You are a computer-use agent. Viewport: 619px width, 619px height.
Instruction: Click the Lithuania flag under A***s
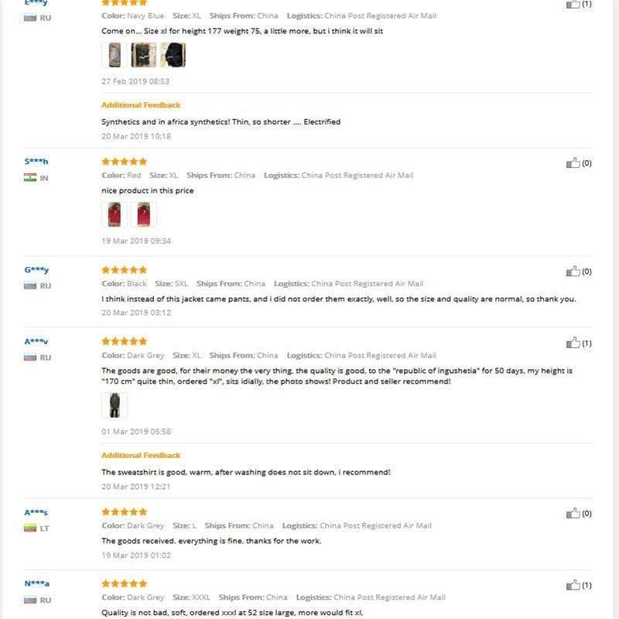[x=30, y=528]
